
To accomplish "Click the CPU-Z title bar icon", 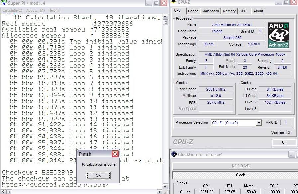I will pos(174,2).
